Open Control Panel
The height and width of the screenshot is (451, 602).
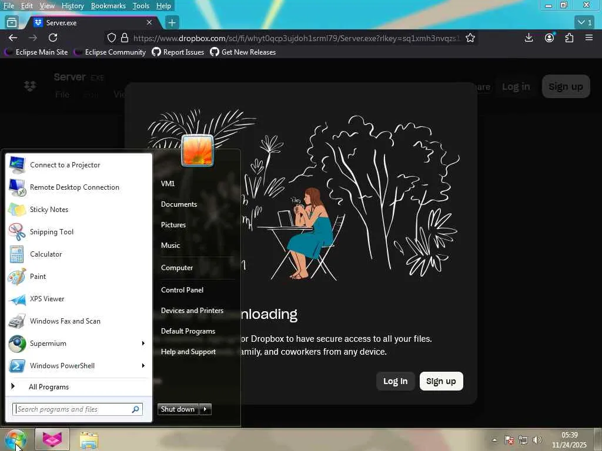182,290
